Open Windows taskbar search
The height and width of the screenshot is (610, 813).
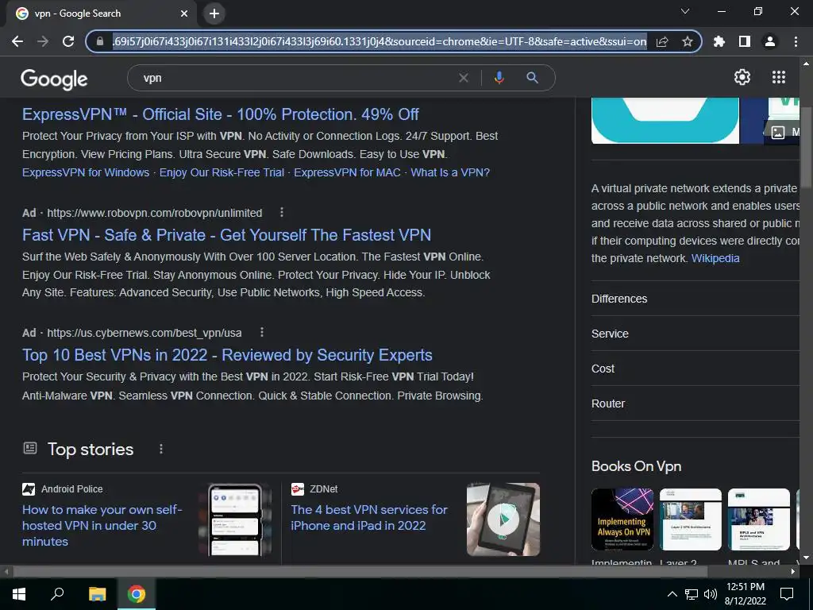point(57,594)
